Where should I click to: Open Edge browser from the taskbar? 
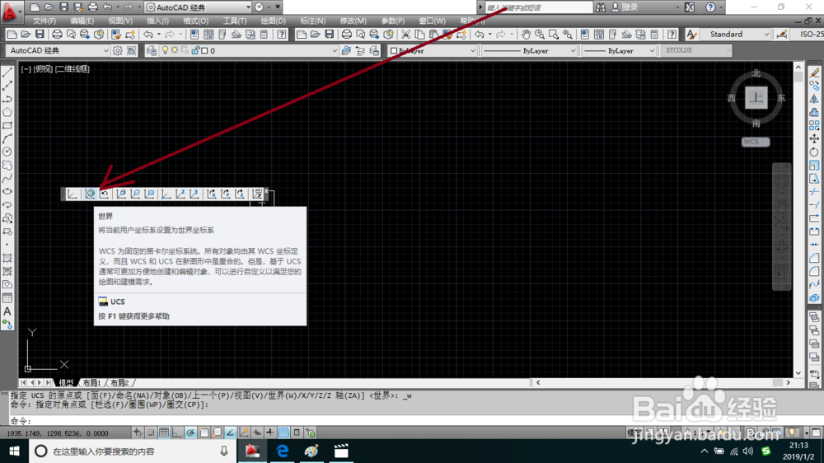point(282,451)
